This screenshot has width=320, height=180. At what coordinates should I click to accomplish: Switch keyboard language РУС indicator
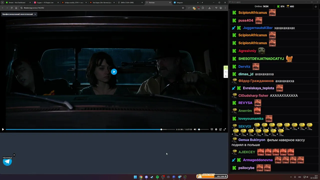300,177
